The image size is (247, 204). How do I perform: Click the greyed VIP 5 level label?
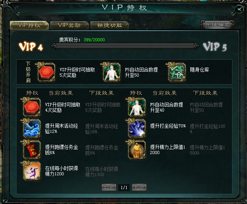point(215,47)
